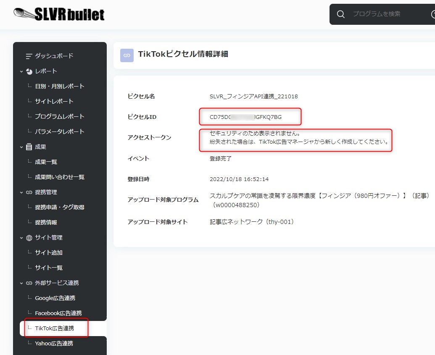Open ダッシュボード in the sidebar
435x355 pixels.
(x=54, y=56)
